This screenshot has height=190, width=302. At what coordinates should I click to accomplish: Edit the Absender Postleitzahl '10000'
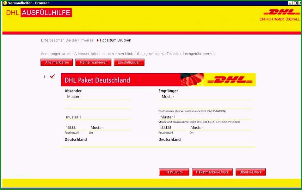(75, 128)
